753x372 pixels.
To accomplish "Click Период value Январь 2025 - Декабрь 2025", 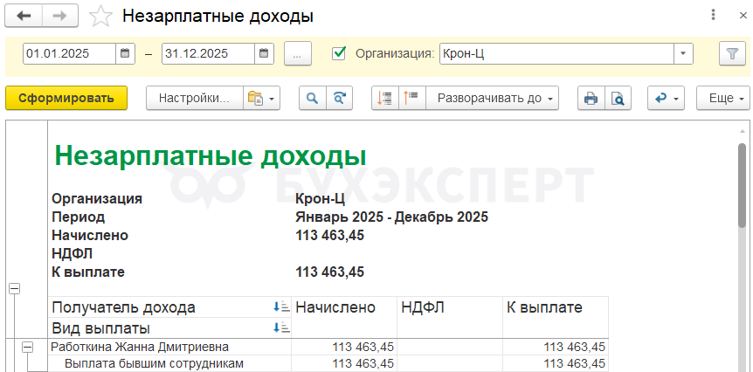I will (392, 217).
